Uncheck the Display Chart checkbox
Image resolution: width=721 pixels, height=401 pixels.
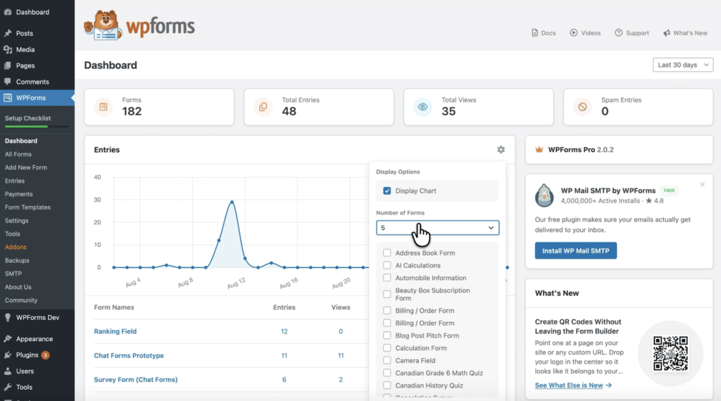pyautogui.click(x=387, y=191)
